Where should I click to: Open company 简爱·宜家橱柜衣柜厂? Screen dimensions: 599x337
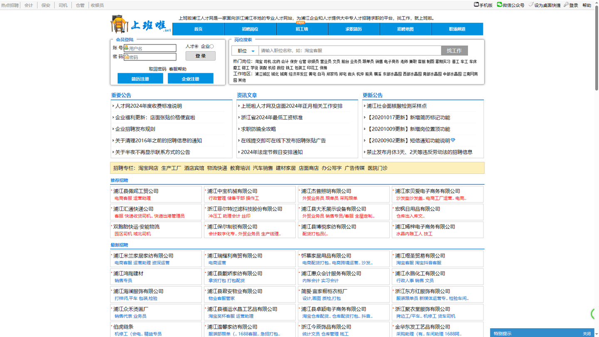pyautogui.click(x=324, y=291)
